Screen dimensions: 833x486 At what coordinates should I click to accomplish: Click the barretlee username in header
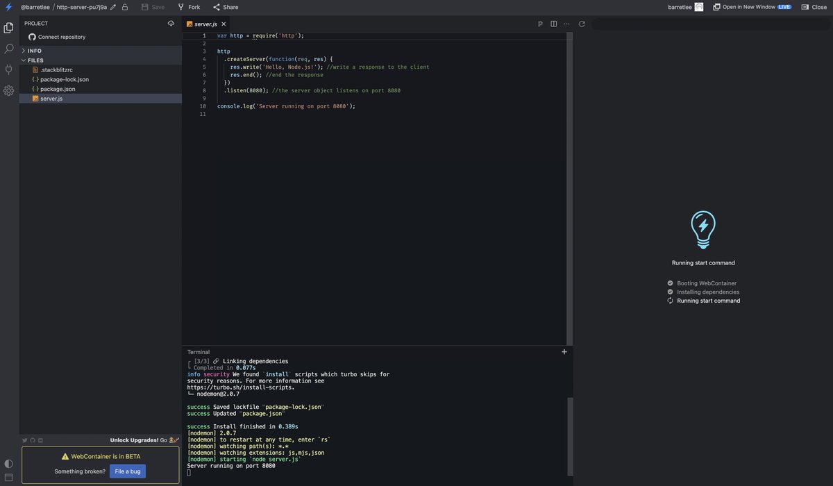coord(680,7)
